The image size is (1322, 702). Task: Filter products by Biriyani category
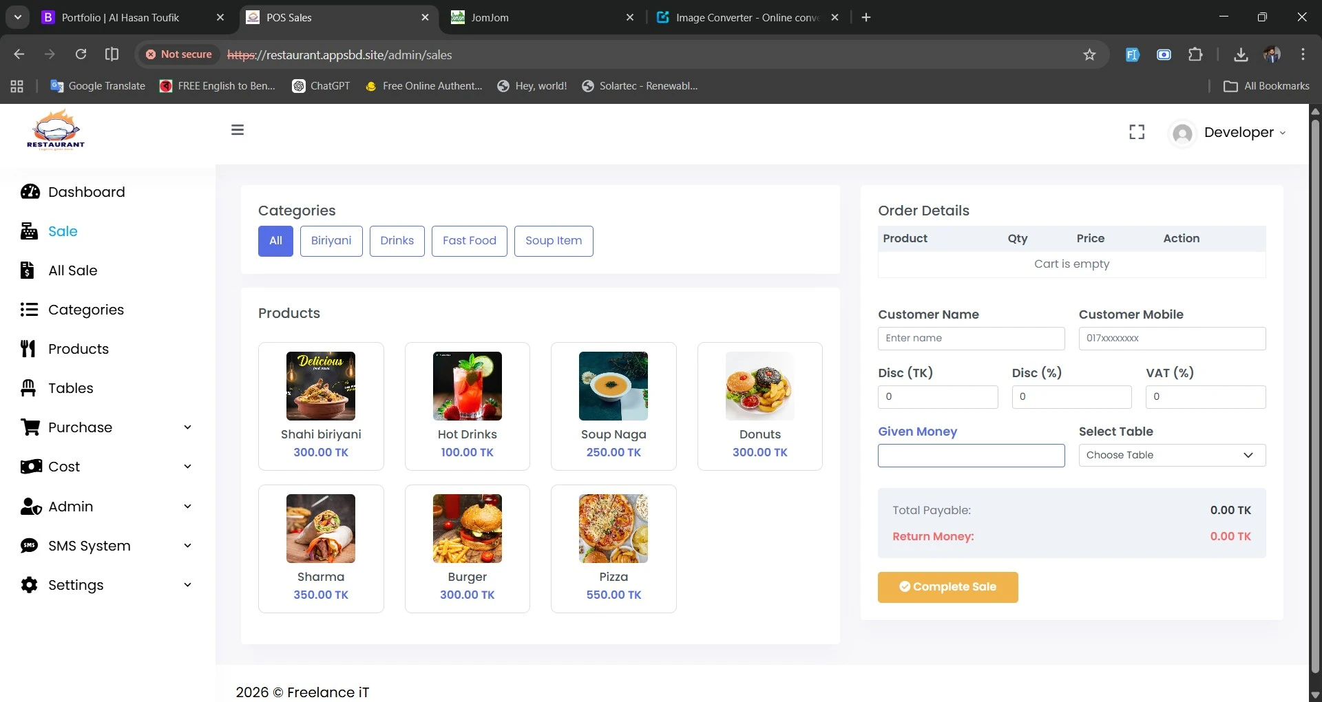pyautogui.click(x=331, y=241)
